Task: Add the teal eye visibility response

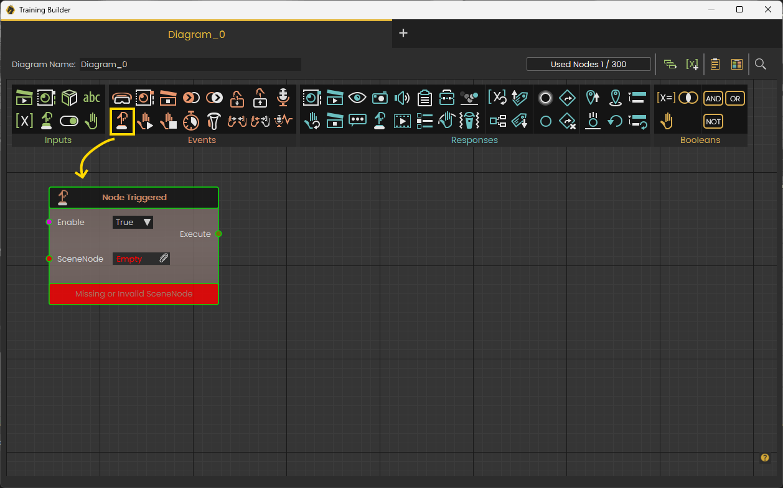Action: point(357,98)
